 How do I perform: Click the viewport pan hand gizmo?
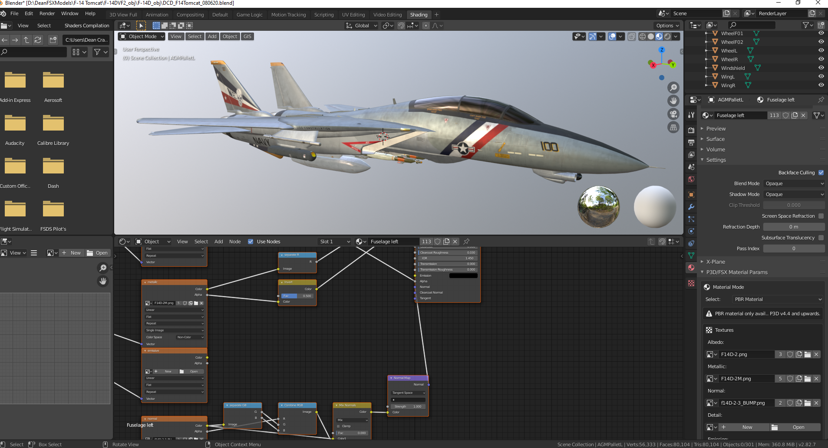pos(673,101)
